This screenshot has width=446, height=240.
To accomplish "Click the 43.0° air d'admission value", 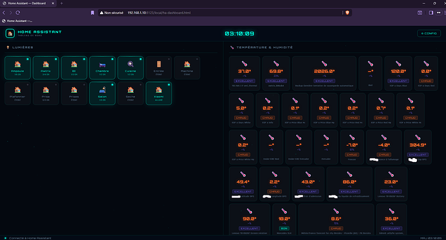I will click(x=308, y=182).
